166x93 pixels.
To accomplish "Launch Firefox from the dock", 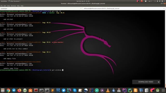I will [x=19, y=90].
